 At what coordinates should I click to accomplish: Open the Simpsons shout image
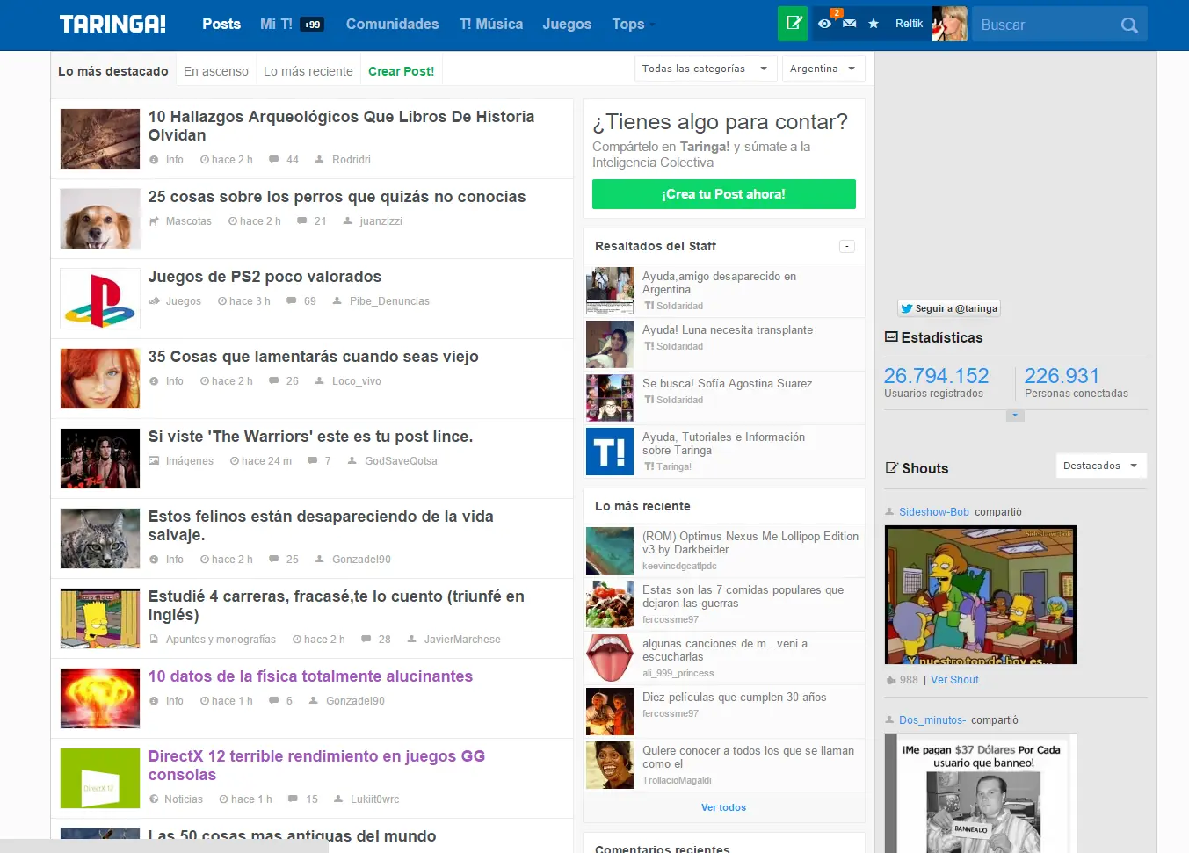click(981, 595)
